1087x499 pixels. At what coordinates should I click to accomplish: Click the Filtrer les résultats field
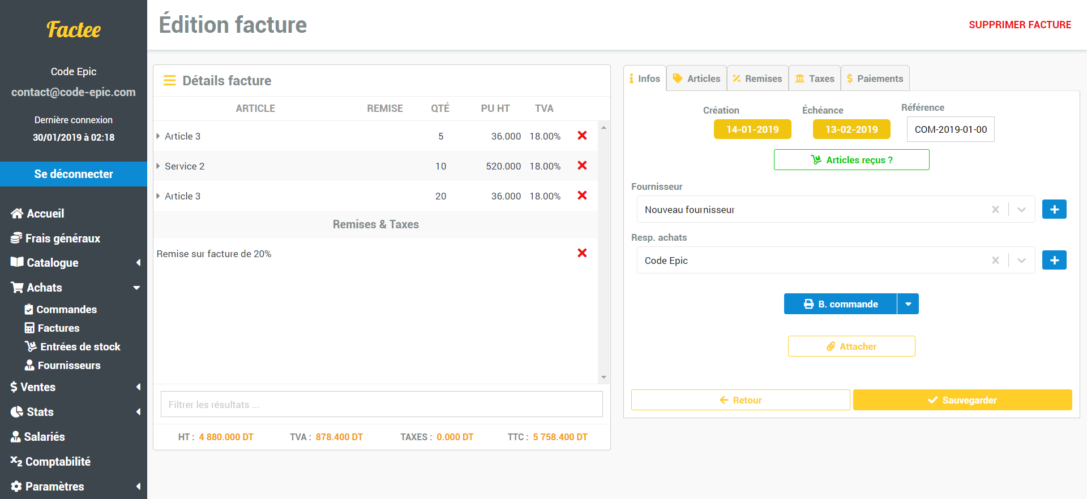pyautogui.click(x=381, y=405)
